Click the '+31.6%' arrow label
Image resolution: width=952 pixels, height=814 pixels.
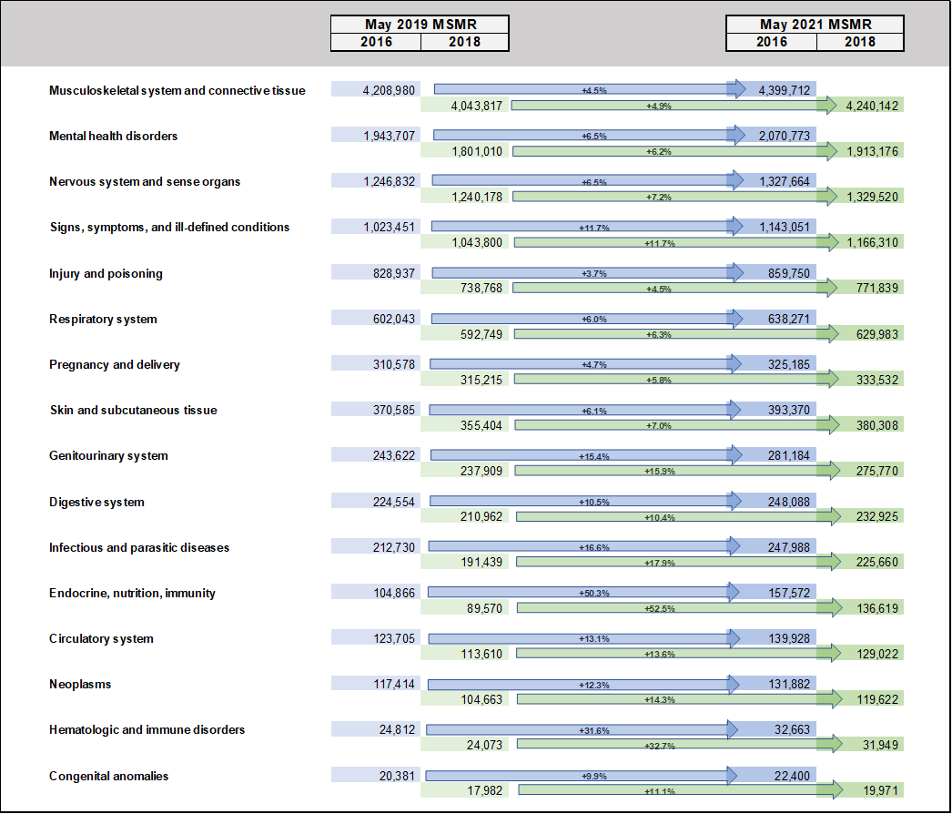coord(593,730)
